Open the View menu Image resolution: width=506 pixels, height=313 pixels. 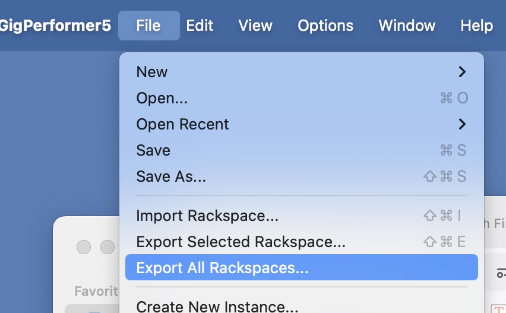(255, 26)
